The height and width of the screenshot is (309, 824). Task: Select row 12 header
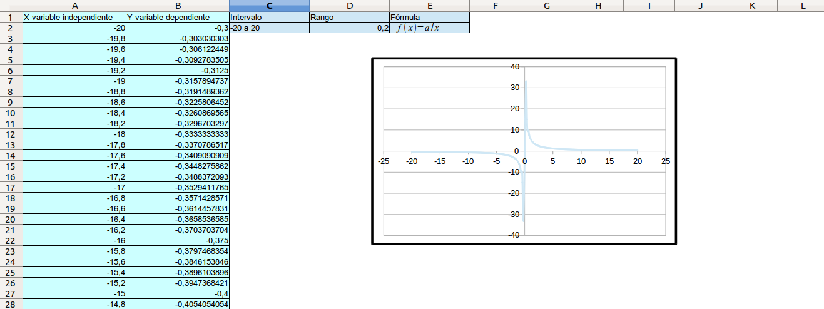pos(11,134)
